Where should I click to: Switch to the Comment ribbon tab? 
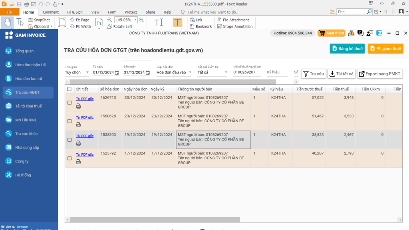point(51,12)
